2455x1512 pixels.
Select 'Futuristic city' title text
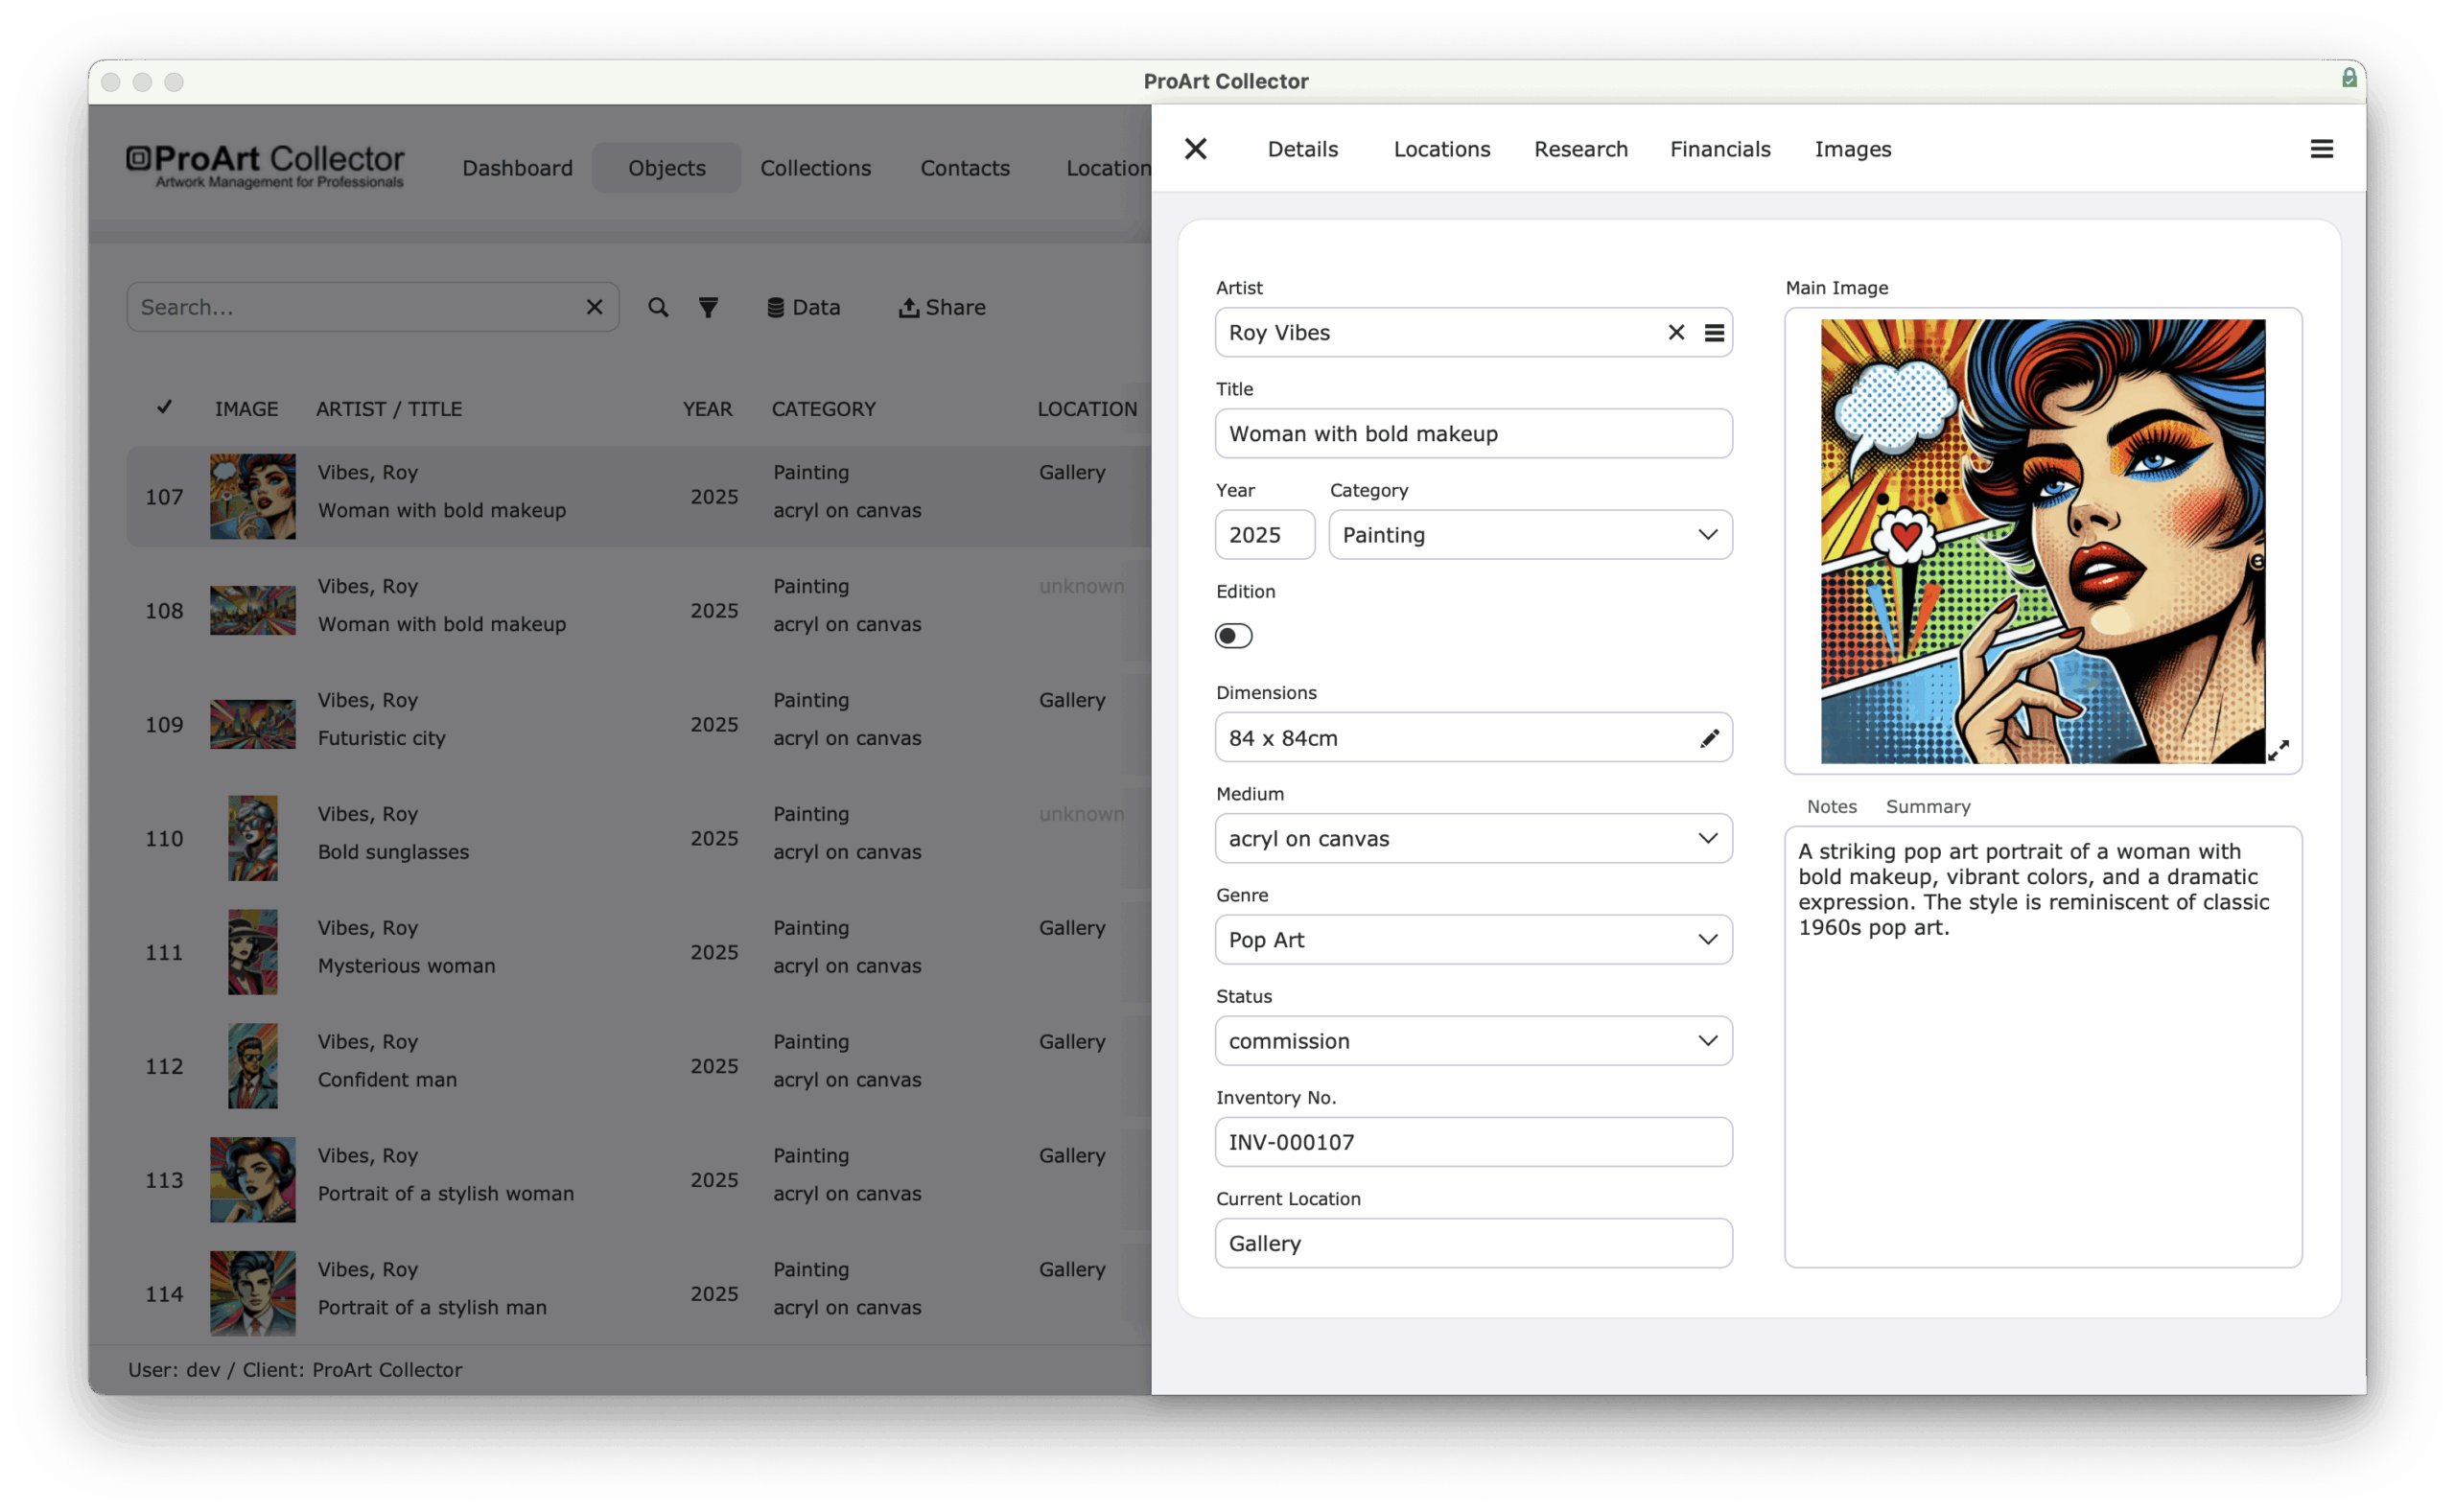point(381,738)
